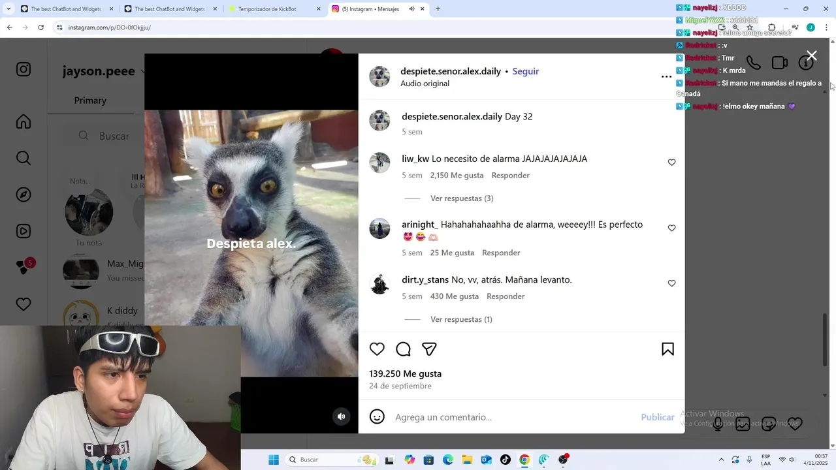
Task: Share the post using the paper plane icon
Action: click(429, 349)
